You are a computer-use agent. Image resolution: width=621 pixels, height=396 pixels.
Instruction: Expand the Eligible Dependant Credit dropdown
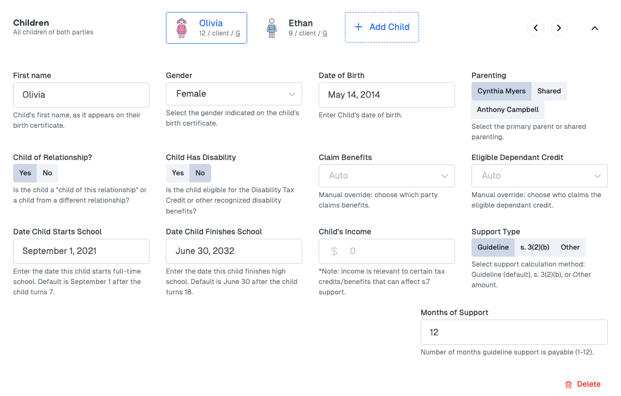[x=539, y=176]
